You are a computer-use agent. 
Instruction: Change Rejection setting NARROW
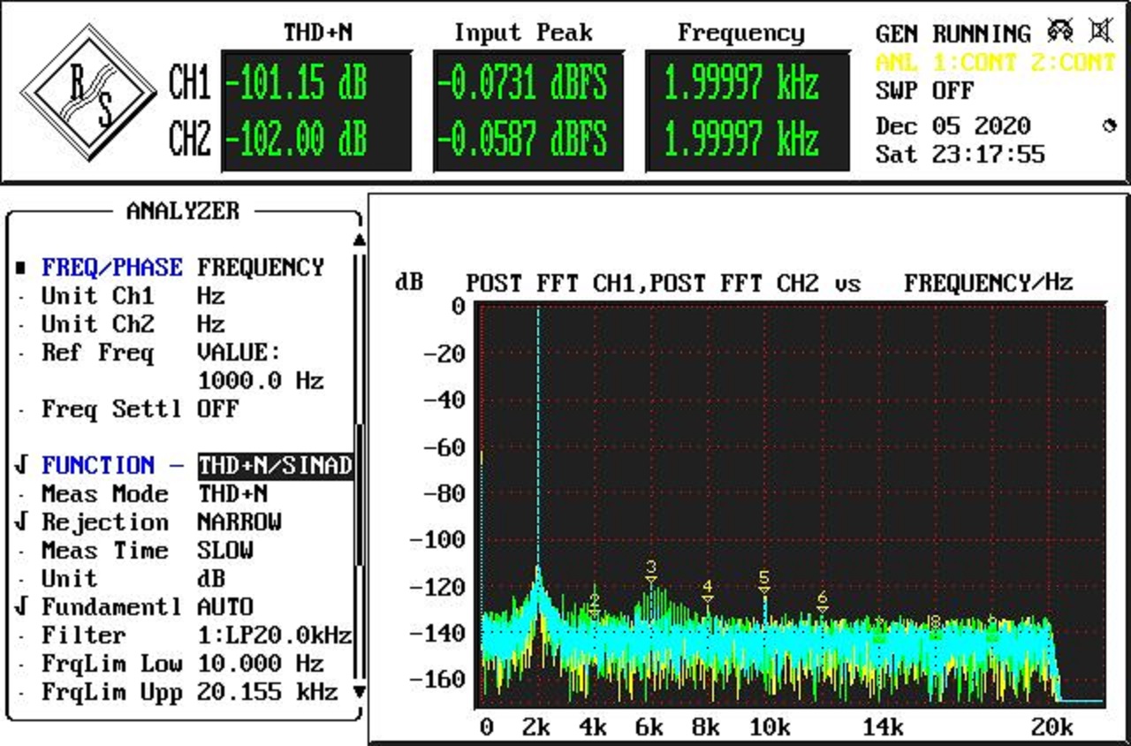(239, 522)
